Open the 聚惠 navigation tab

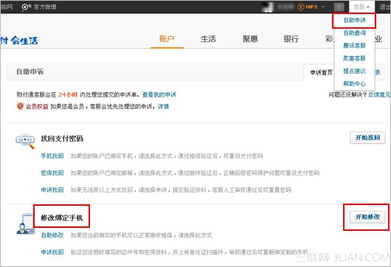250,39
